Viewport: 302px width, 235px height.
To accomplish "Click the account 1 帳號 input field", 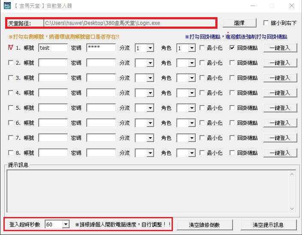I will coord(53,48).
